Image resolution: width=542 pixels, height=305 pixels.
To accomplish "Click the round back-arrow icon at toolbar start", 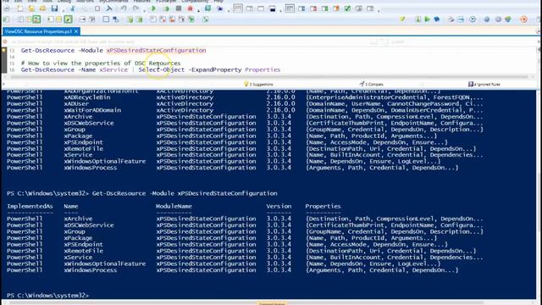I will (x=7, y=8).
